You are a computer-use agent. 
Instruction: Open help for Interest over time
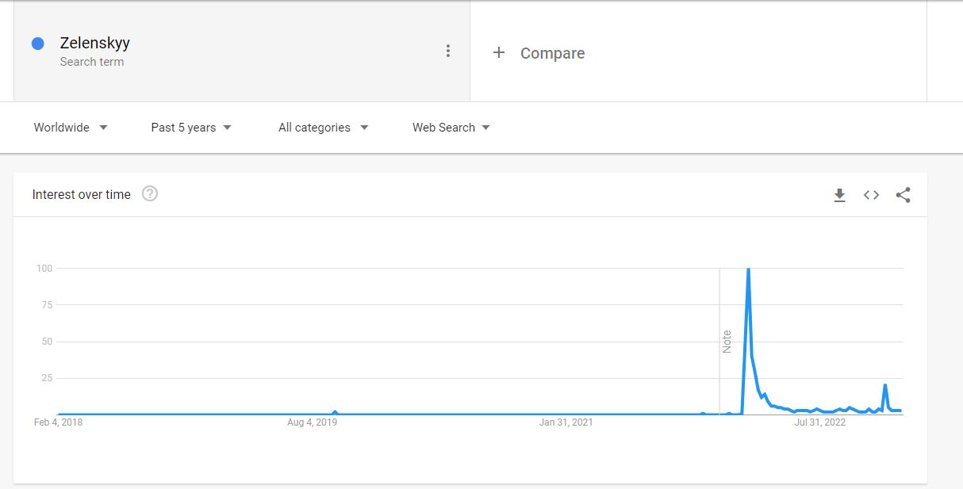coord(150,193)
